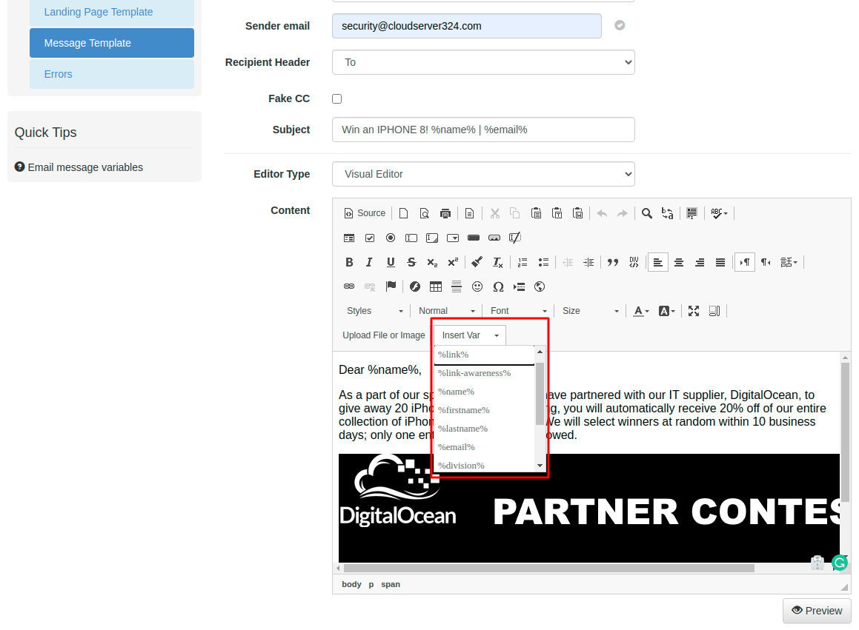Apply Subscript formatting
The height and width of the screenshot is (630, 859).
click(x=432, y=262)
